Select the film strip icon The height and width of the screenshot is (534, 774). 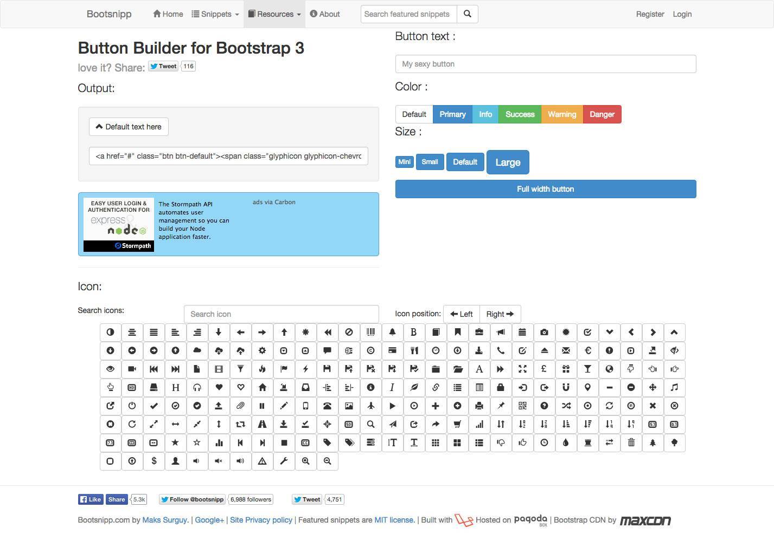click(x=219, y=369)
